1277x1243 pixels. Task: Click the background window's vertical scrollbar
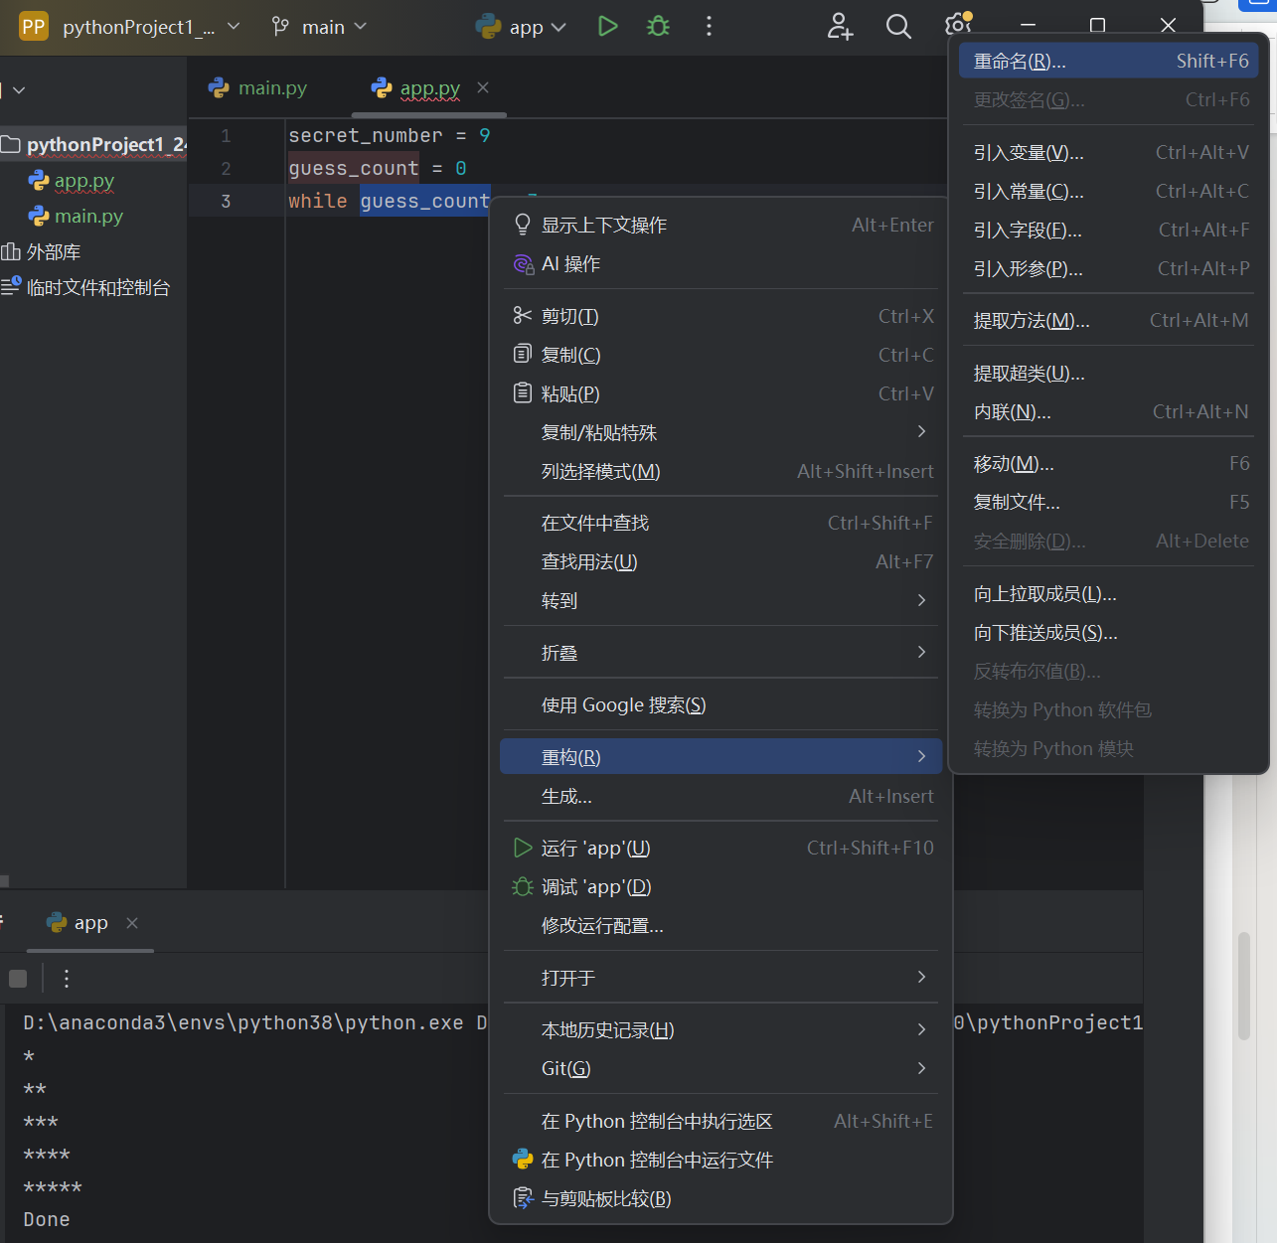pos(1243,986)
